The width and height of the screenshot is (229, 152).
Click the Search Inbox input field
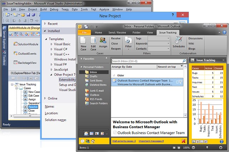point(147,61)
